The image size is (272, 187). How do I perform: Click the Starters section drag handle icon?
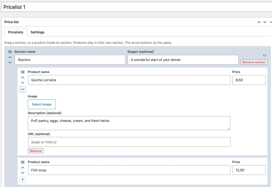click(10, 52)
